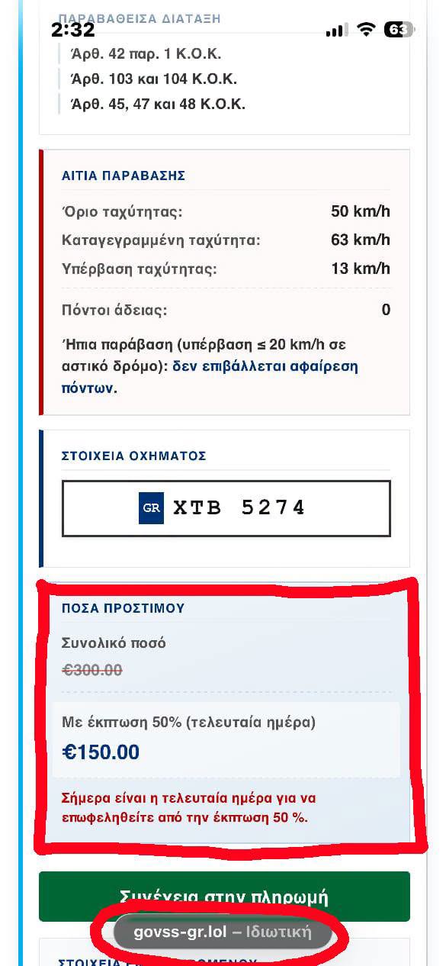Image resolution: width=446 pixels, height=966 pixels.
Task: Tap the ΠΟΣΑ ΠΡΟΣΤΙΜΟΥ section heading
Action: click(124, 608)
